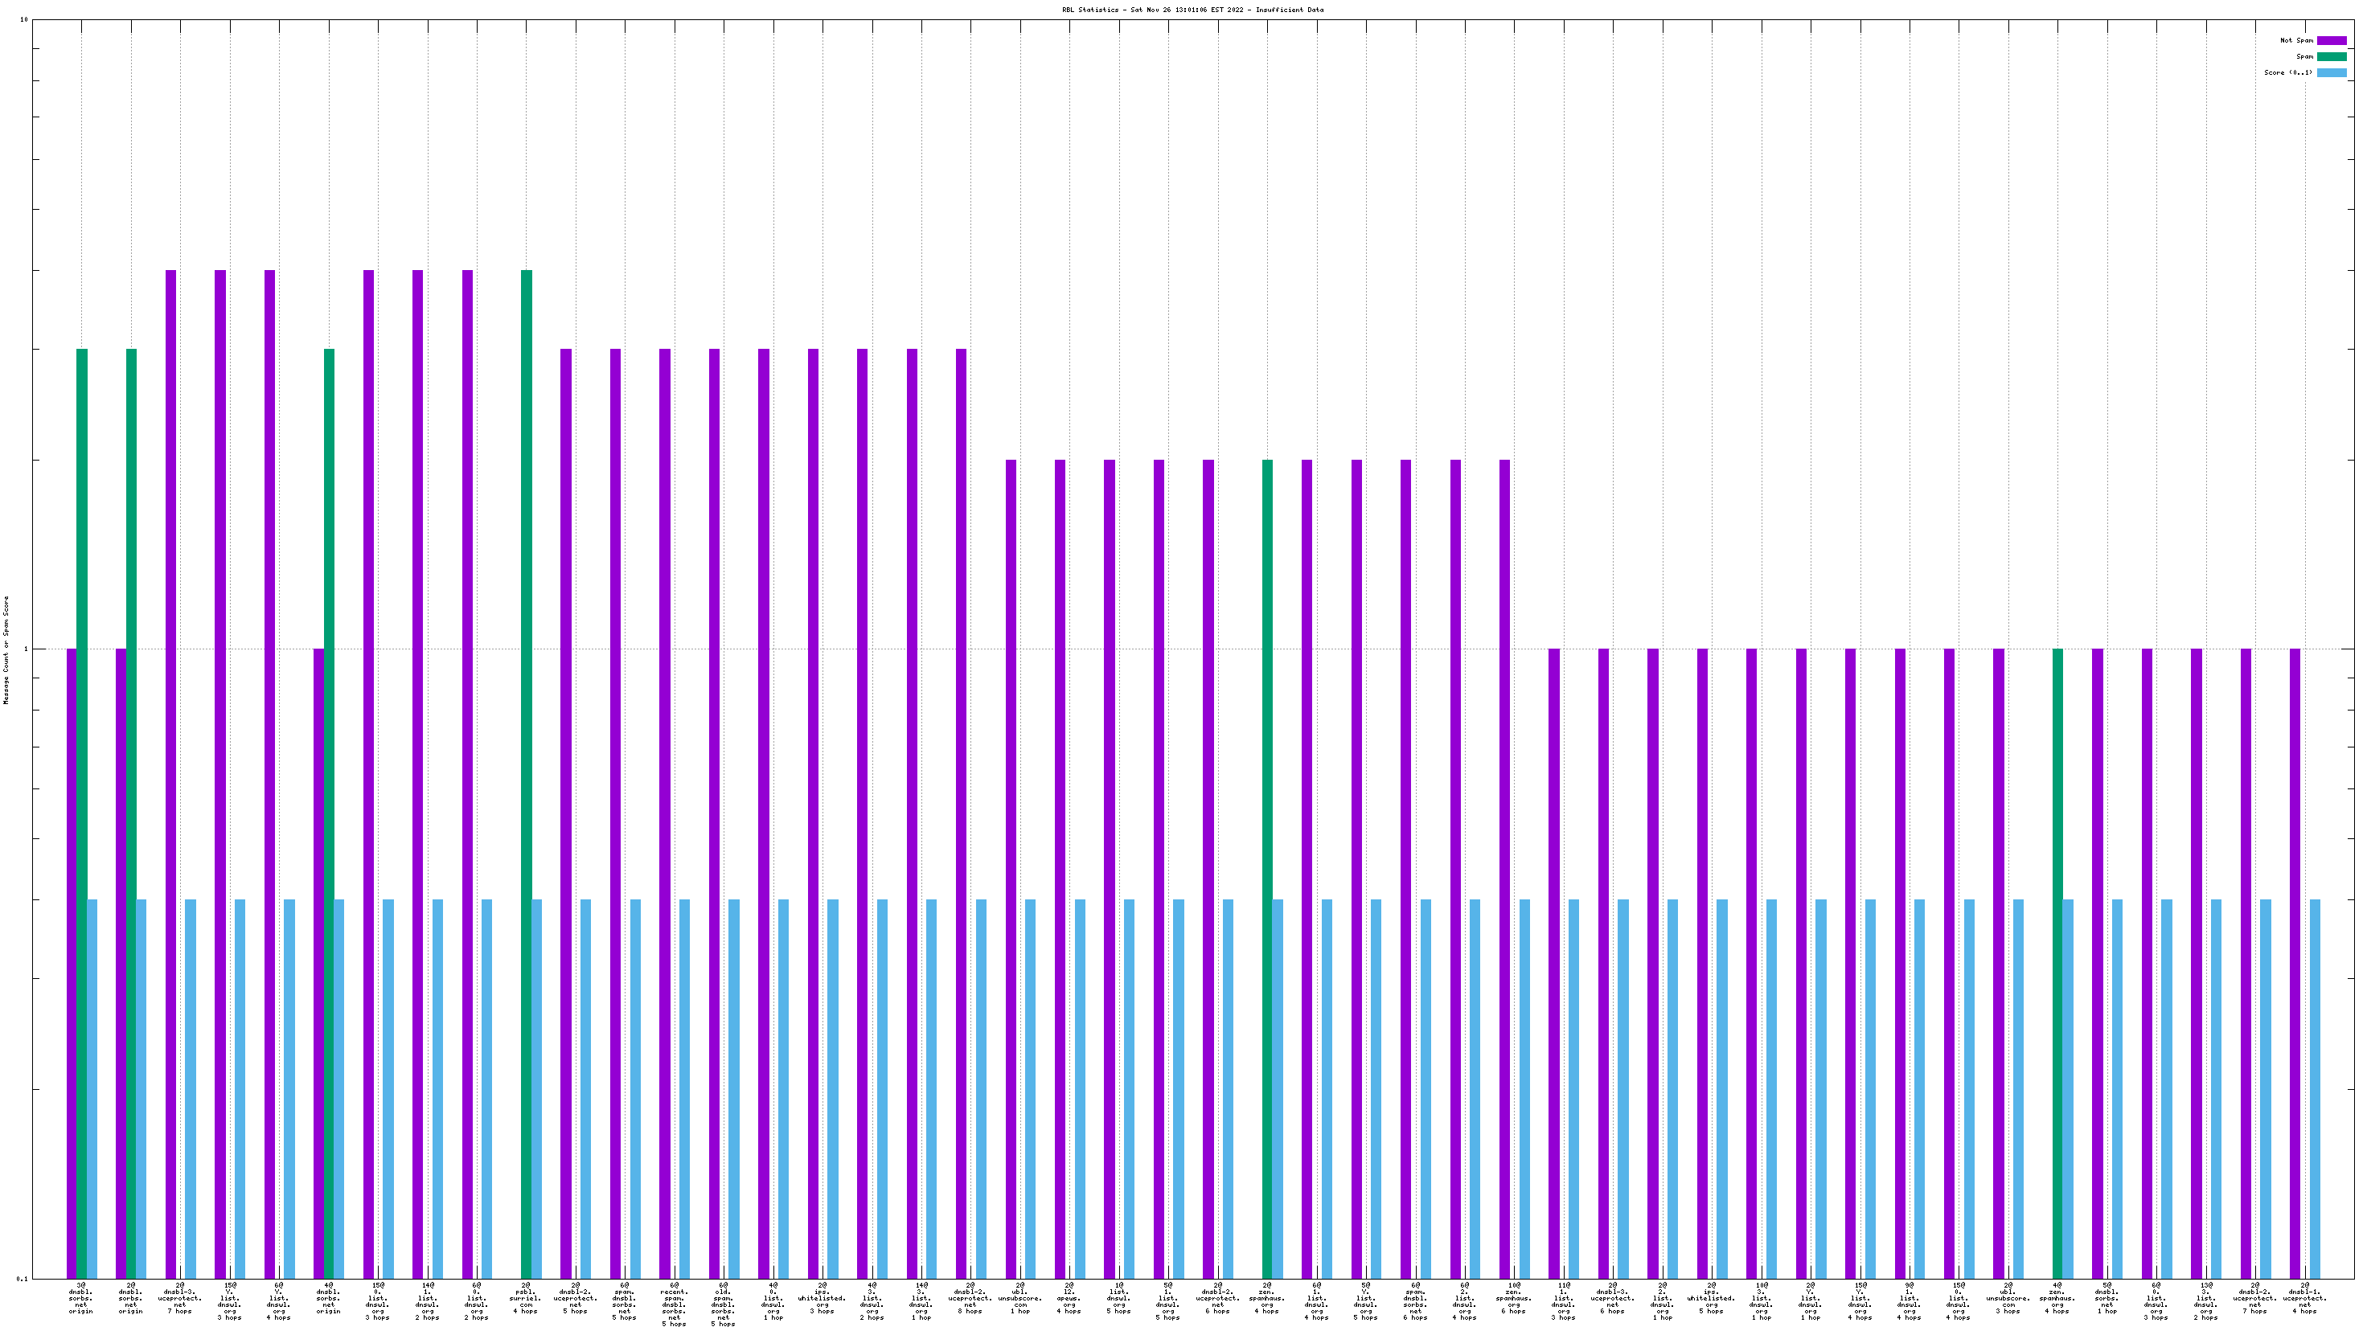Click the purple bar above ubl.unsubscore.com 1 hop
The height and width of the screenshot is (1331, 2367).
tap(1011, 868)
